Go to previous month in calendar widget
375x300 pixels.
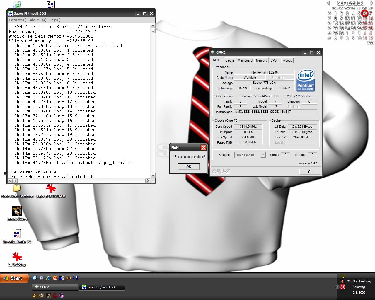click(328, 3)
